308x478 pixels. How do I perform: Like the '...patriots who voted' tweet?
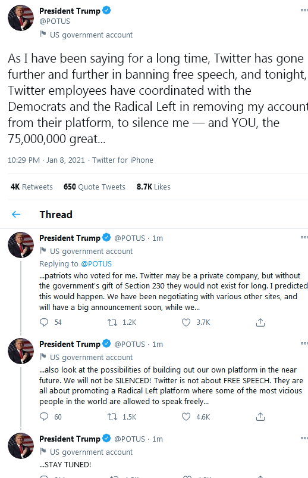(186, 322)
